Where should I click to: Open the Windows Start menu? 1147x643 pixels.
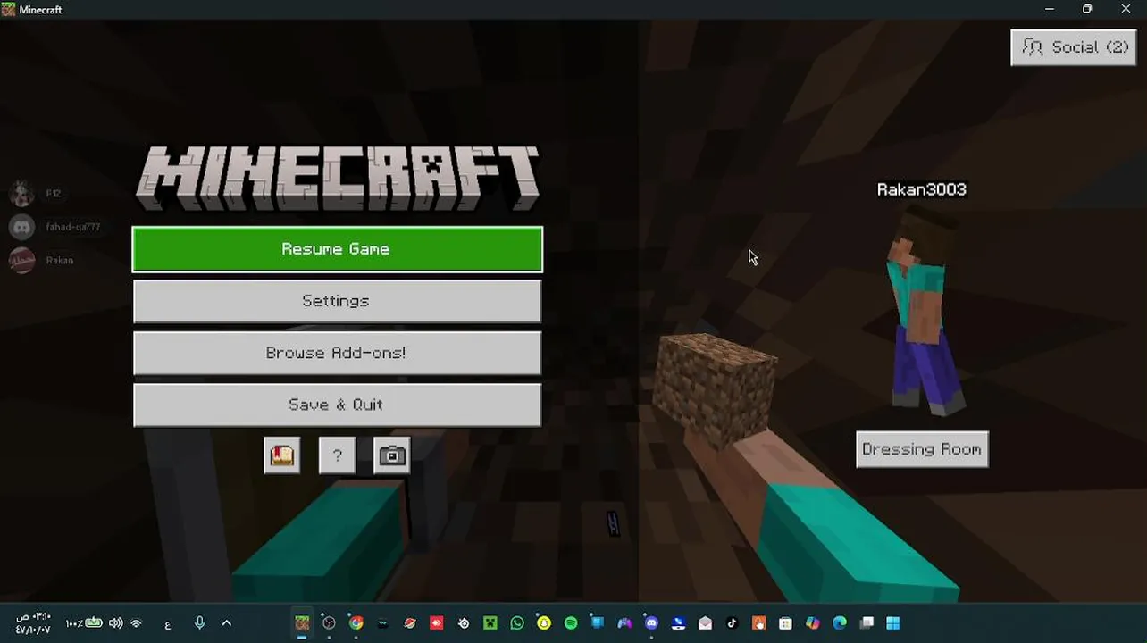[893, 623]
